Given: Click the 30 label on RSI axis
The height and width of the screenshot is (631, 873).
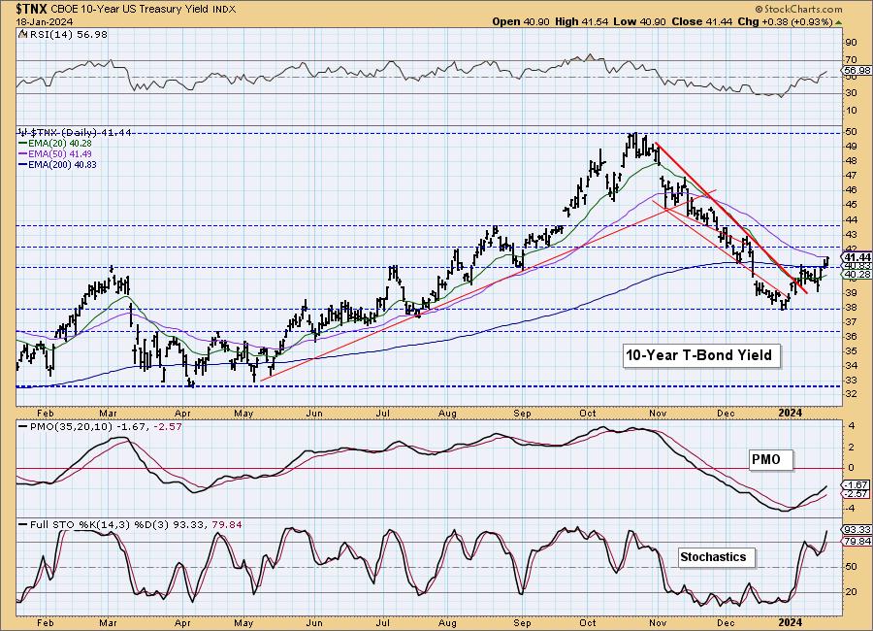Looking at the screenshot, I should [x=852, y=93].
